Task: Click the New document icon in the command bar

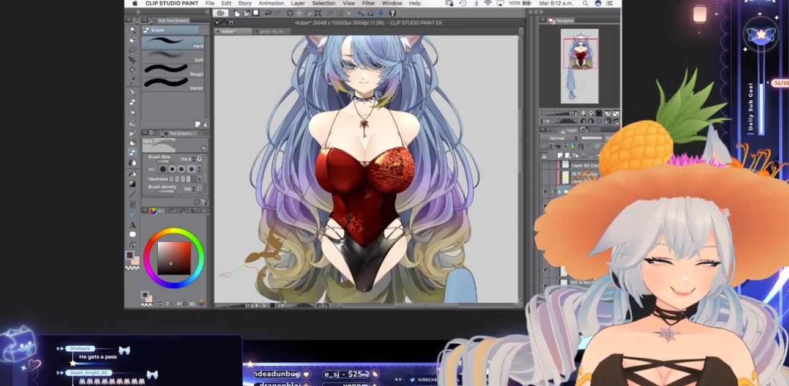Action: [237, 13]
